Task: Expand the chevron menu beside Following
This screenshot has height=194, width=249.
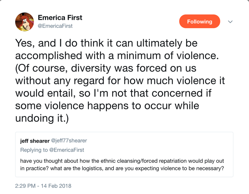Action: click(230, 22)
